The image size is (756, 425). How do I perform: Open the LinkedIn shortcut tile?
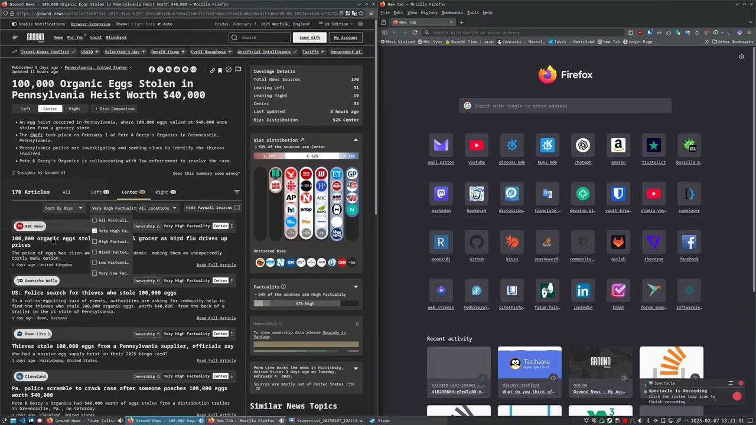point(583,290)
